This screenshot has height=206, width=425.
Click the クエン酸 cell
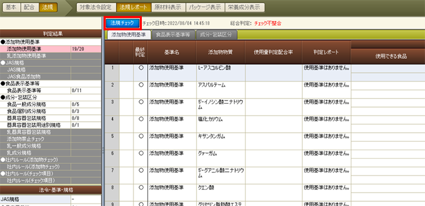coord(220,193)
